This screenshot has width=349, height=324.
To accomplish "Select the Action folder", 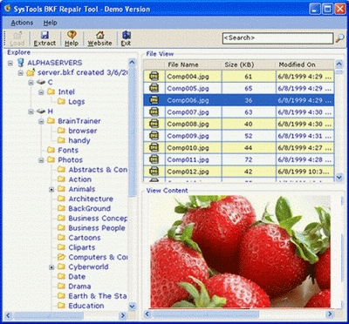I will (x=80, y=179).
